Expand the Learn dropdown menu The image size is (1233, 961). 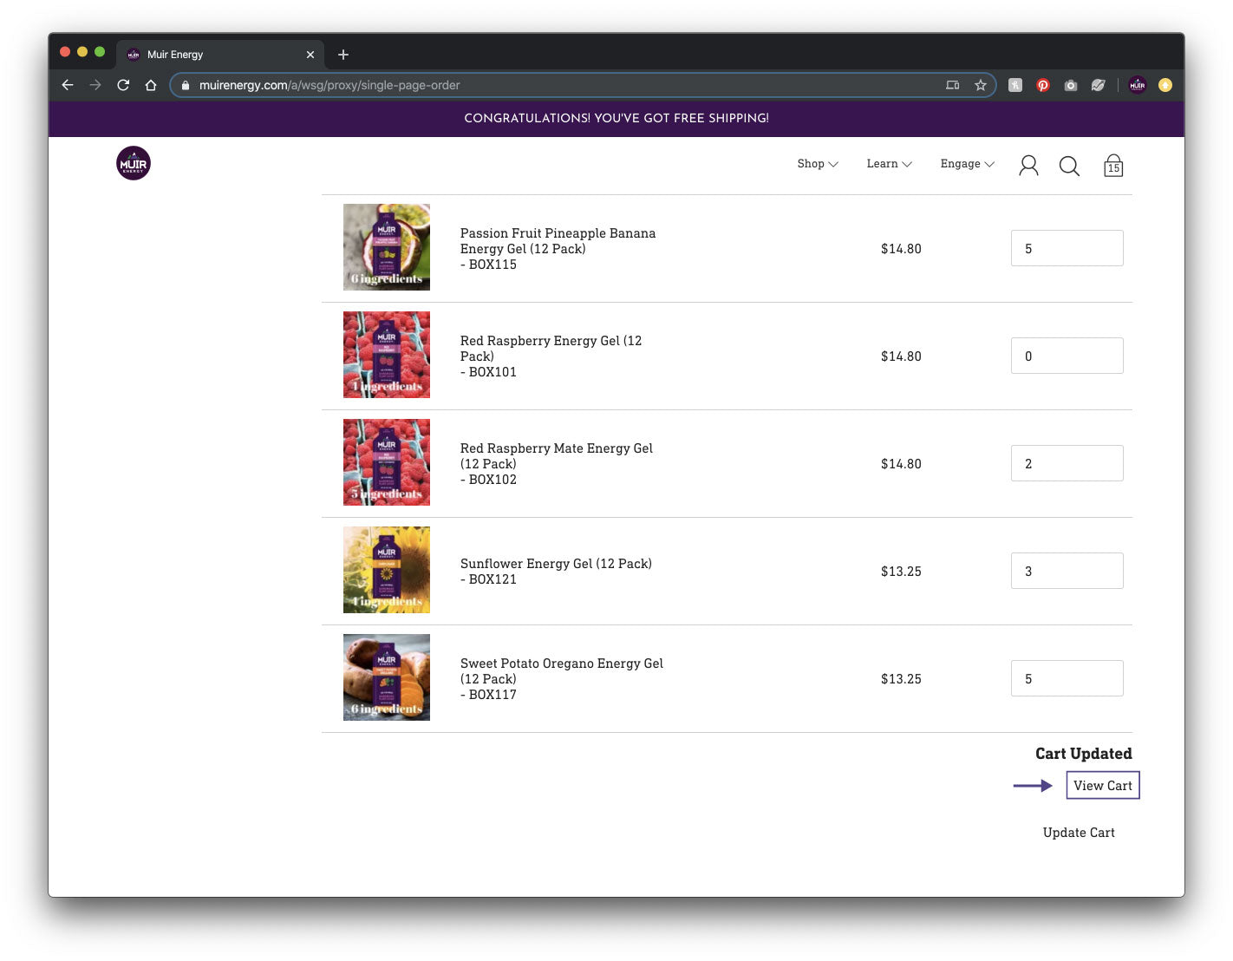[x=889, y=164]
